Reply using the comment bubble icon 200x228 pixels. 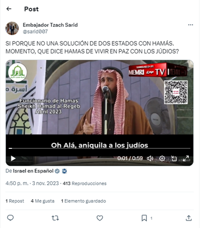10,218
